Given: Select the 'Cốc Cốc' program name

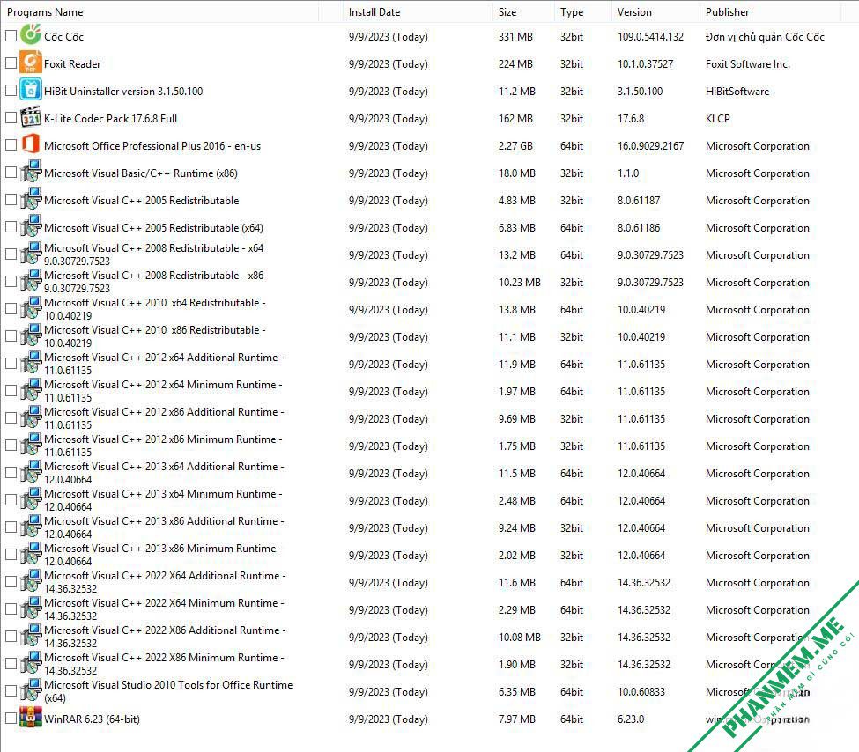Looking at the screenshot, I should pos(63,37).
